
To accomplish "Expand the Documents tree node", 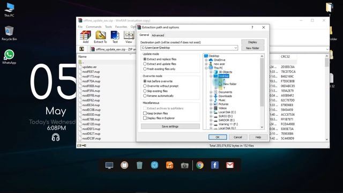I will tap(211, 92).
